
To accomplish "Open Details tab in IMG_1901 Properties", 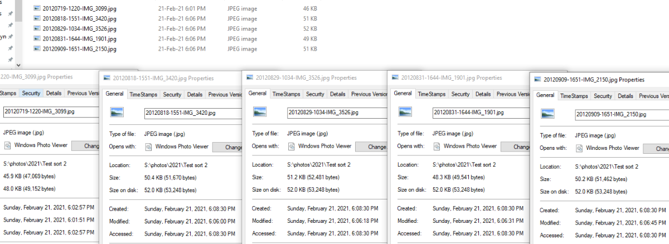I will tap(483, 94).
